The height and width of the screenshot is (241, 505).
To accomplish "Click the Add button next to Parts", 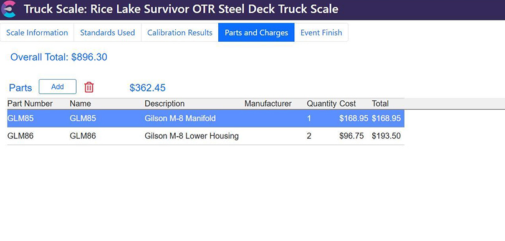I will tap(57, 87).
